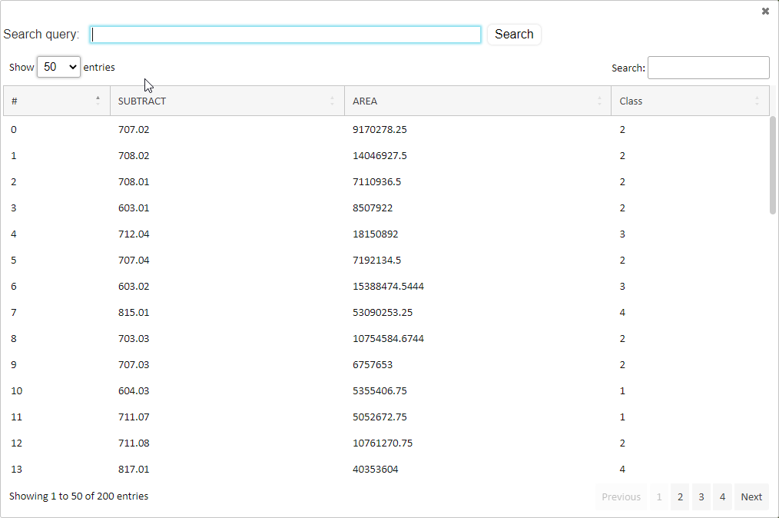Click AREA value 40353604
Screen dimensions: 779x518
tap(375, 469)
